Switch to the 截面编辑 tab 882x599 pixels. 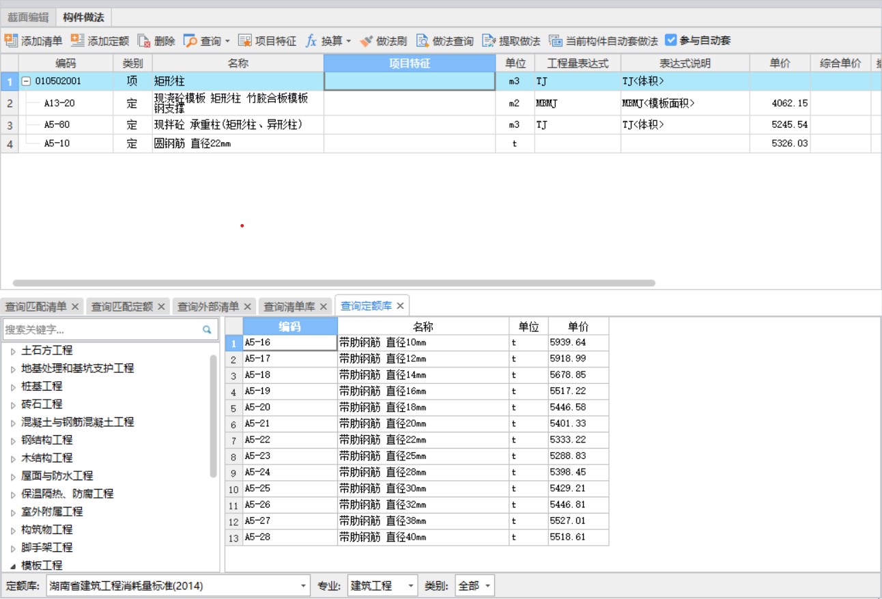tap(28, 17)
